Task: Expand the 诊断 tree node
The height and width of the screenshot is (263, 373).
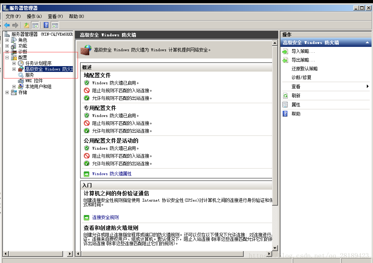Action: [x=7, y=52]
